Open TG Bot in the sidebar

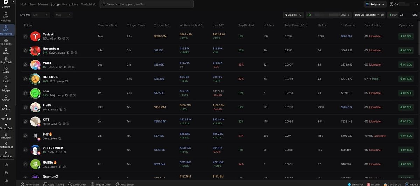[x=6, y=108]
